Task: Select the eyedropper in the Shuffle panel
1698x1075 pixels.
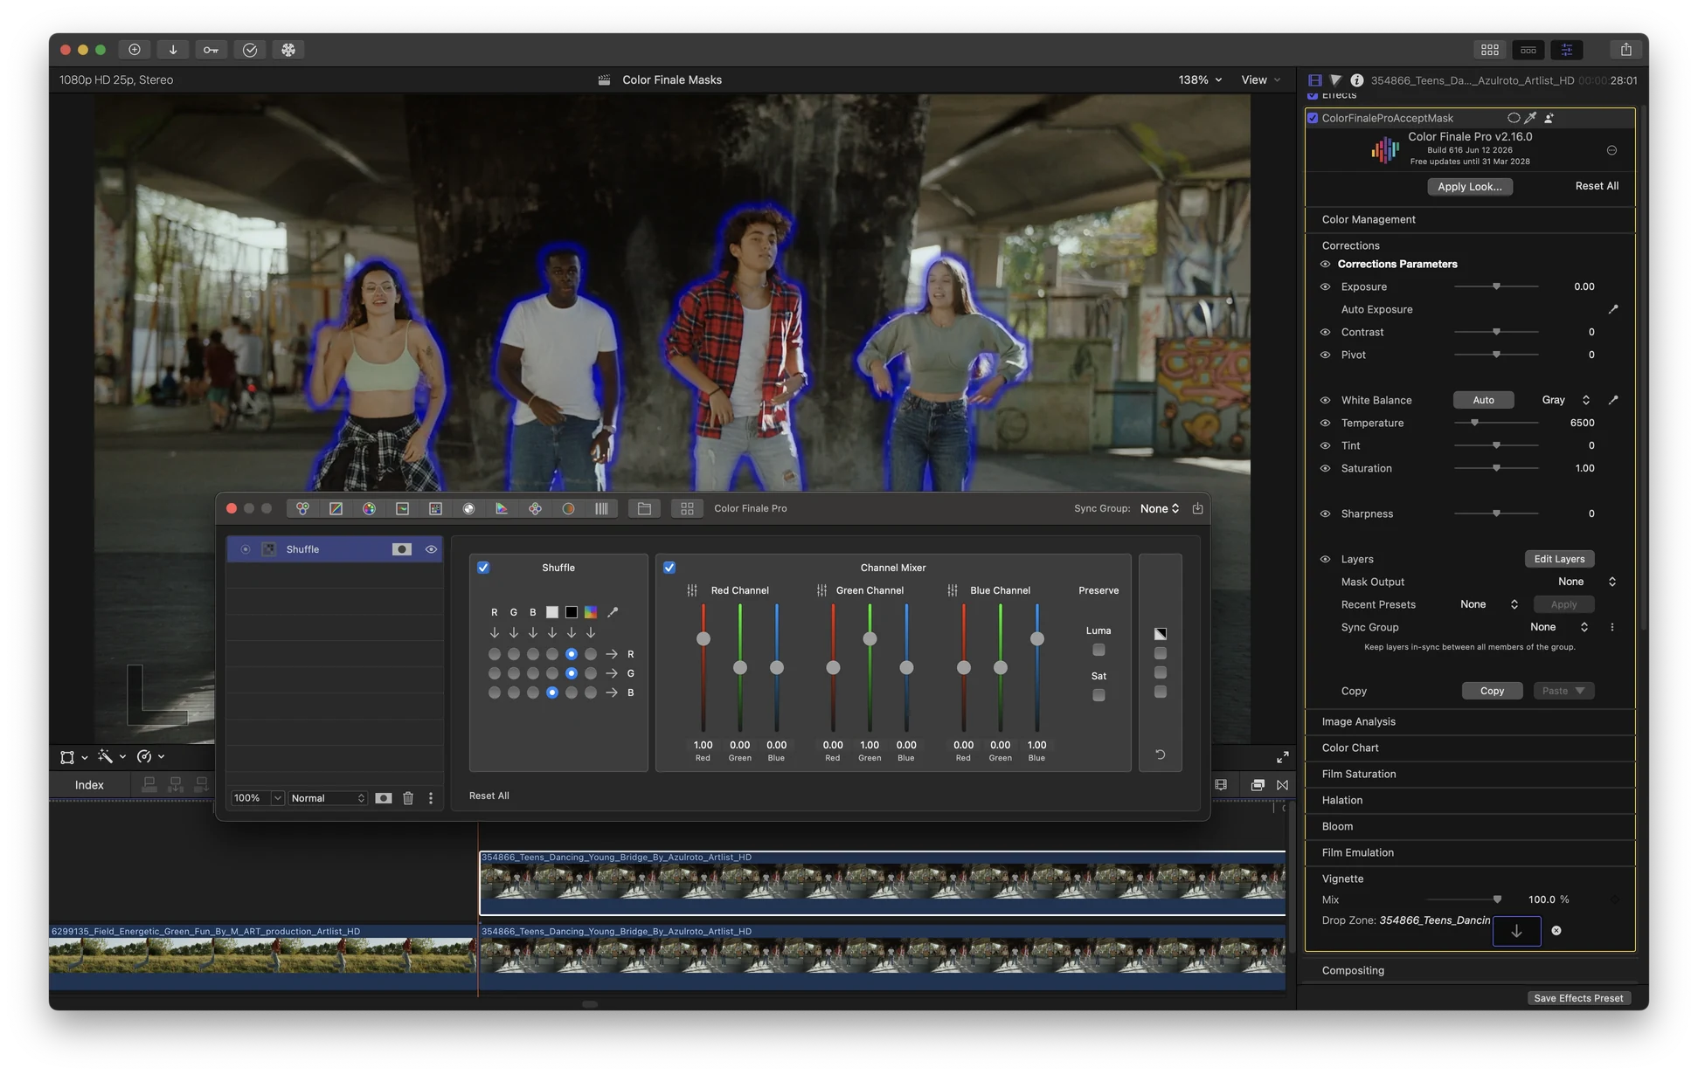Action: click(x=612, y=612)
